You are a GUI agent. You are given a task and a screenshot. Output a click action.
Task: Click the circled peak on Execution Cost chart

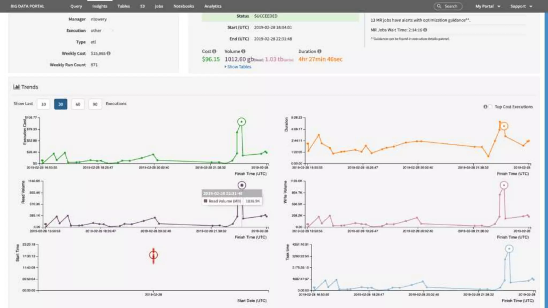[x=241, y=122]
